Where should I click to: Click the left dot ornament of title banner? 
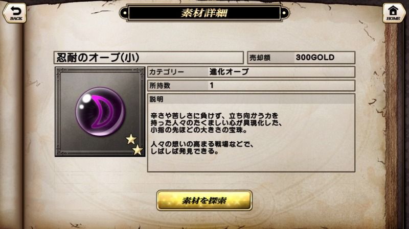125,13
